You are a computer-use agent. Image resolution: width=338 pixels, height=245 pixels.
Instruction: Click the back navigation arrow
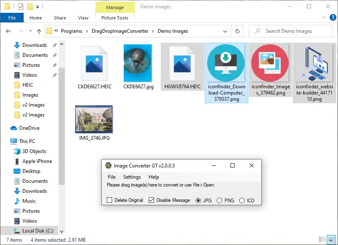pos(8,31)
